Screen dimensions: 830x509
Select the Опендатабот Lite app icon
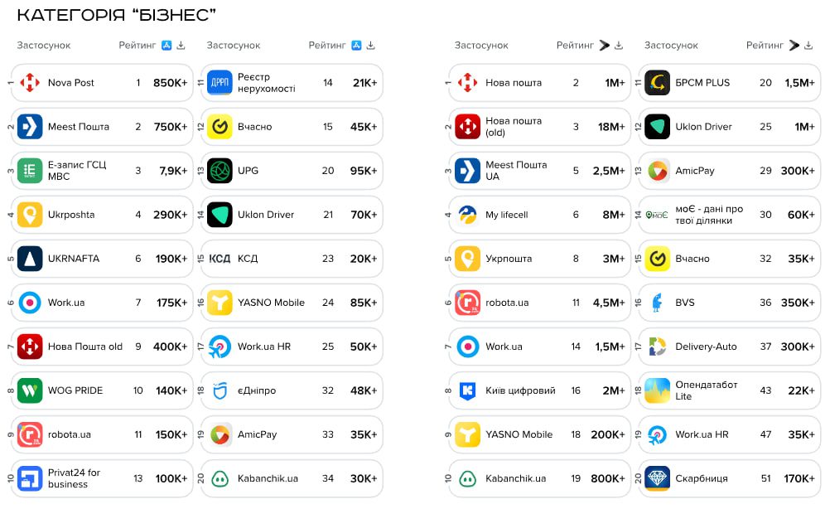[x=657, y=390]
